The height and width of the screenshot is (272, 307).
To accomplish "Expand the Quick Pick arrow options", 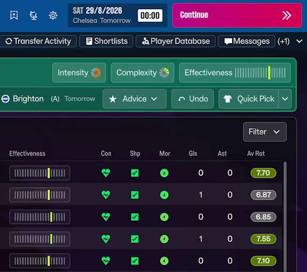I will click(285, 99).
